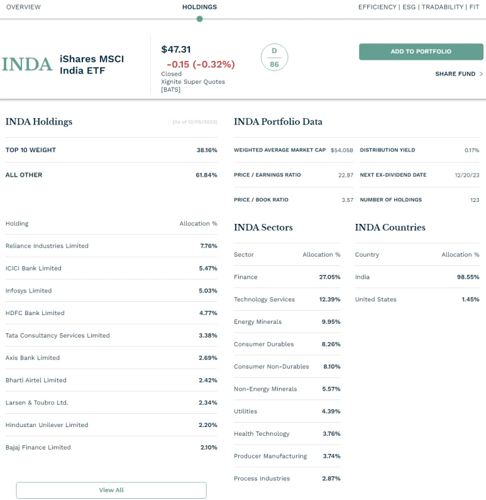Viewport: 486px width, 500px height.
Task: Click United States country allocation row
Action: 417,299
